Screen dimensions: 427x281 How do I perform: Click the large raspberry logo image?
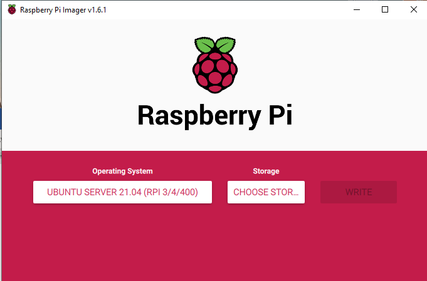(215, 65)
